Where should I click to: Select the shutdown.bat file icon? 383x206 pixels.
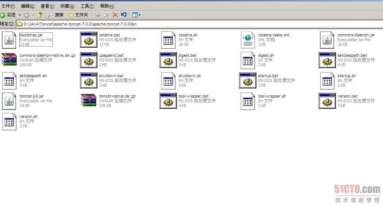pos(89,80)
